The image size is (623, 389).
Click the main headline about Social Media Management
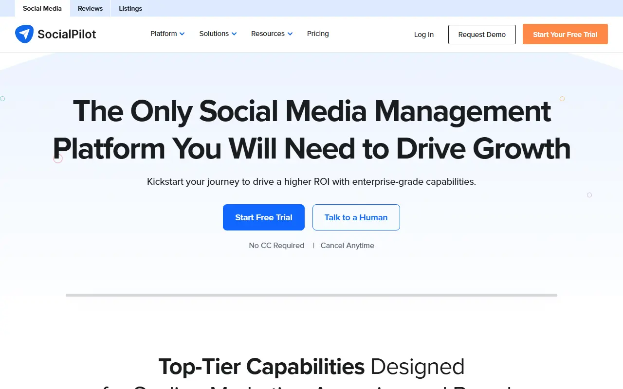311,129
